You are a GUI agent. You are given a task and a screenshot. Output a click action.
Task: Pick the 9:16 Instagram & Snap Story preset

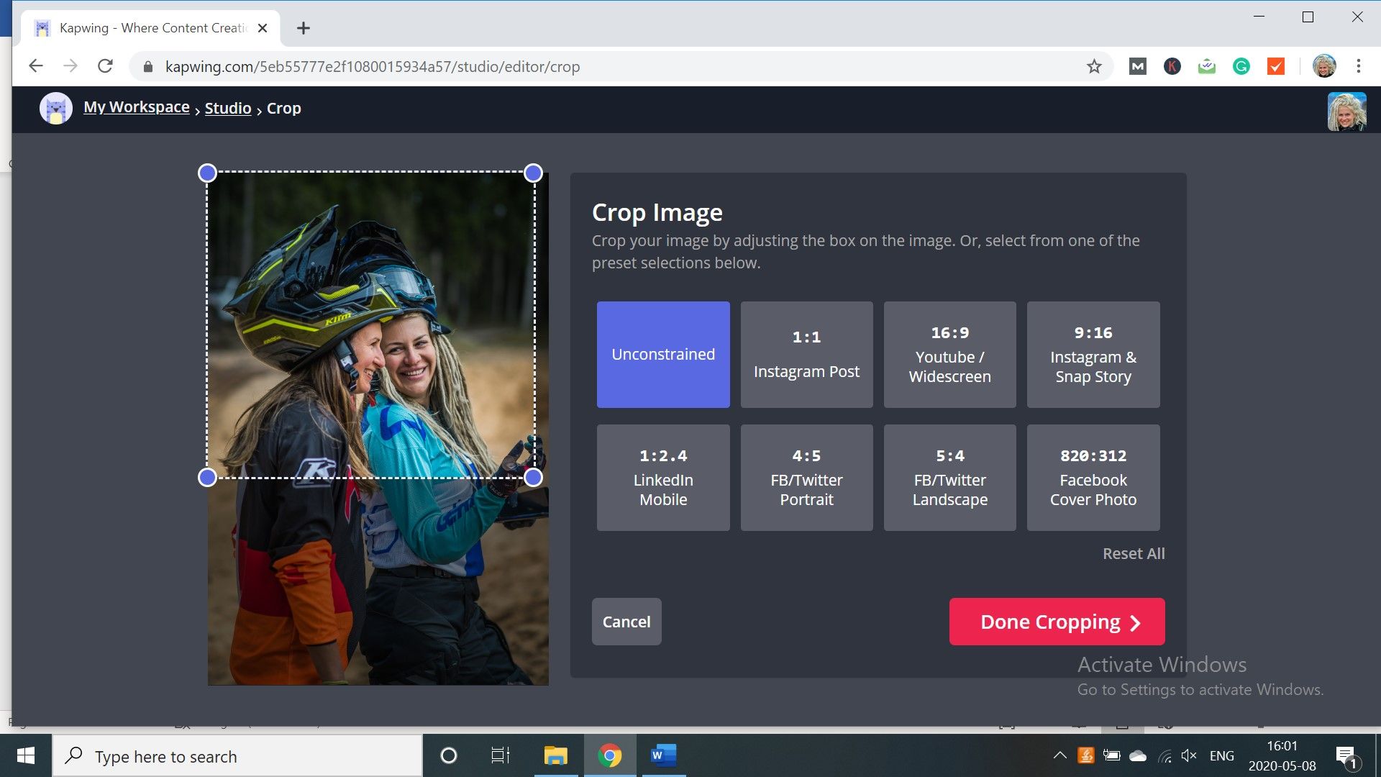point(1093,355)
